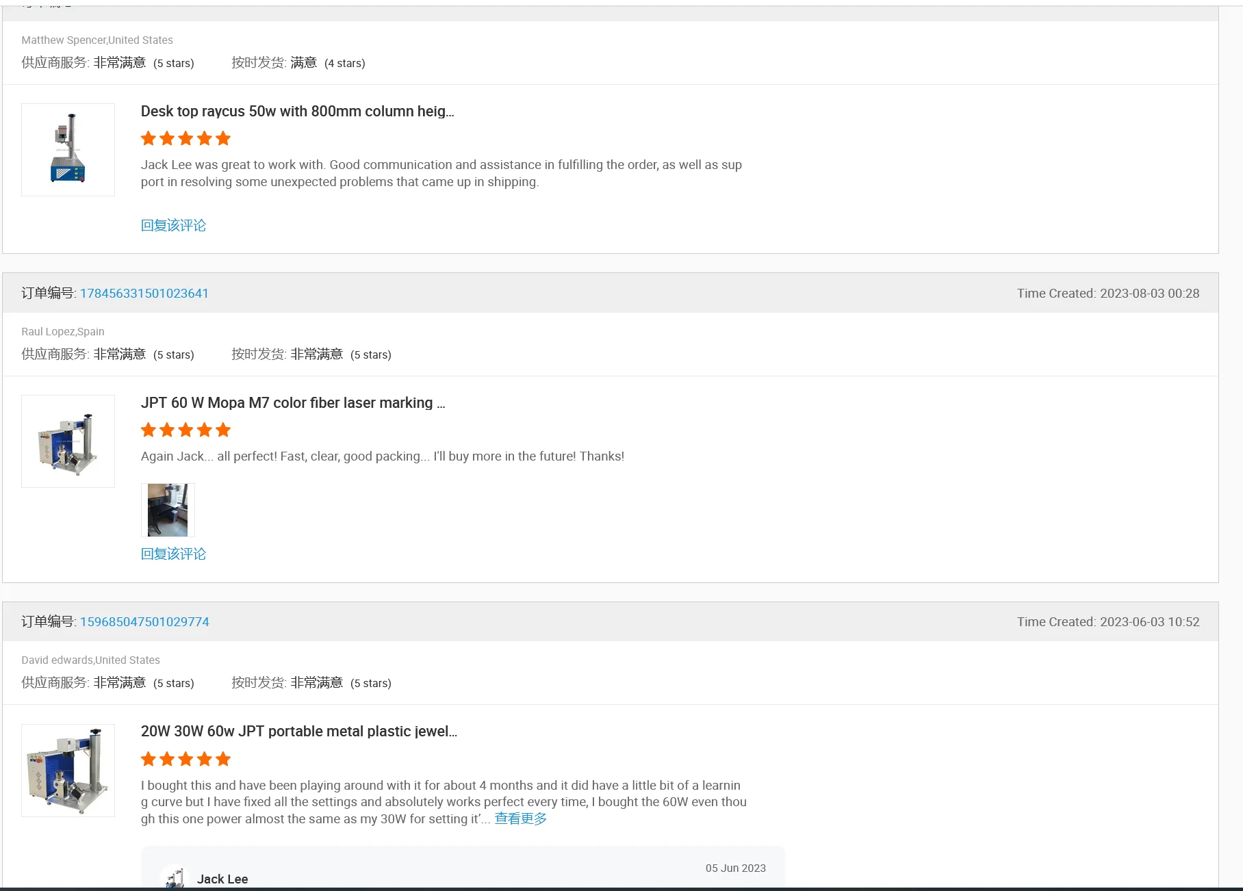The image size is (1243, 891).
Task: Click the stars under 20W 30W 60w JPT
Action: coord(185,759)
